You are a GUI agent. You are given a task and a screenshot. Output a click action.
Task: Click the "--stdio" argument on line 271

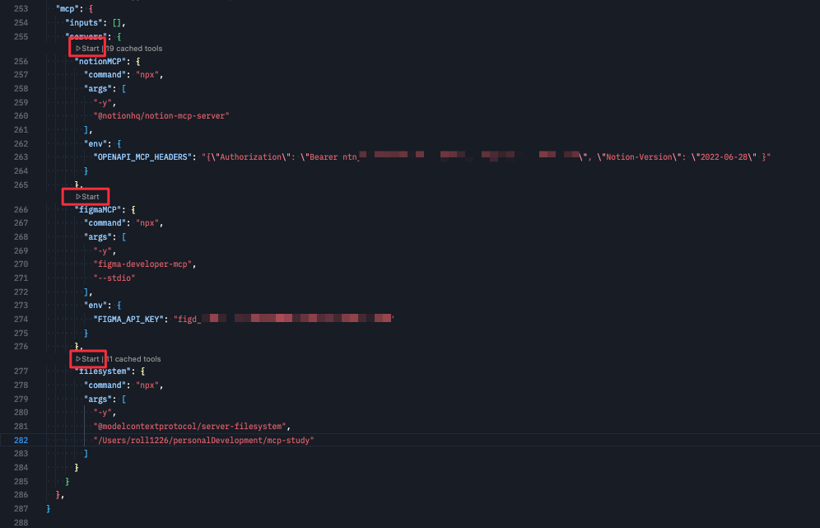pyautogui.click(x=114, y=278)
